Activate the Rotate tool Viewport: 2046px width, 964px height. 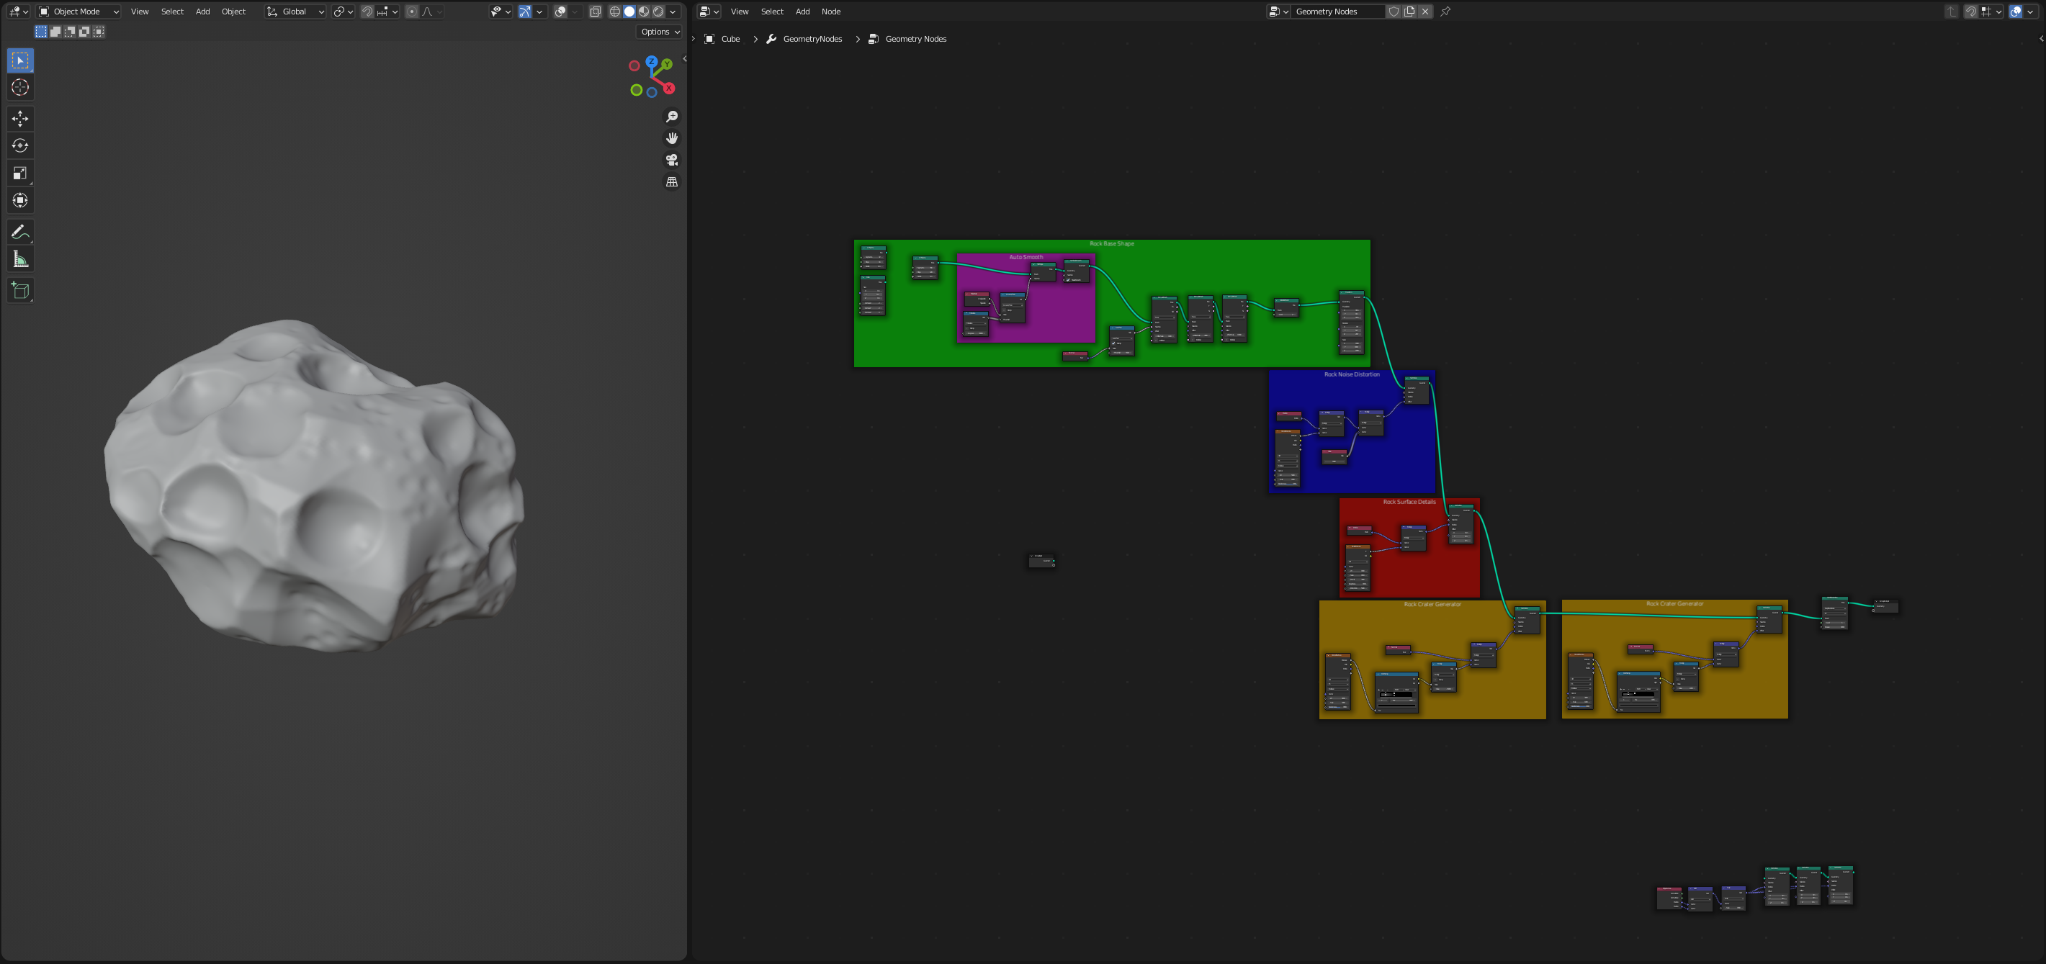(x=21, y=145)
